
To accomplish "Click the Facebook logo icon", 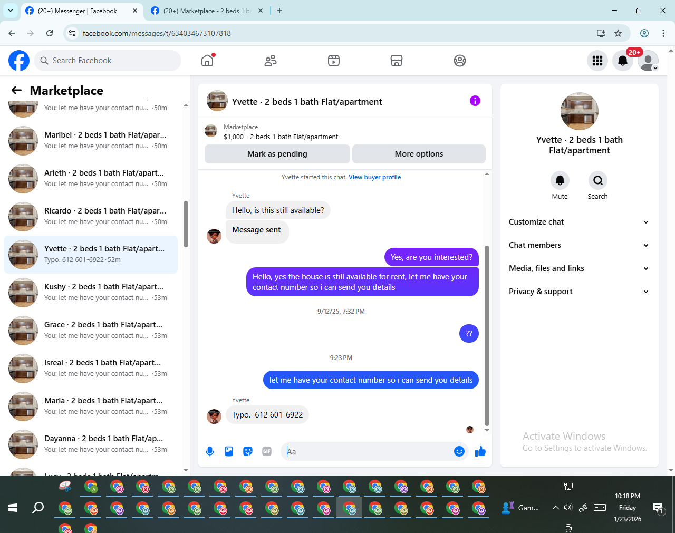I will (19, 61).
